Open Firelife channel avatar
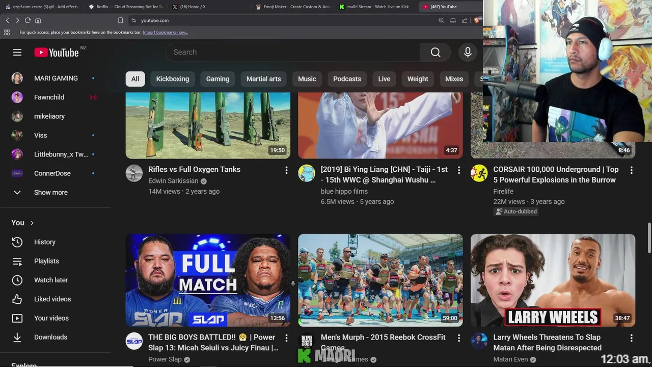This screenshot has height=367, width=652. (479, 173)
